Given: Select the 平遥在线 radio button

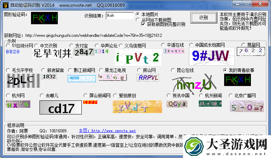Looking at the screenshot, I should pos(163,45).
